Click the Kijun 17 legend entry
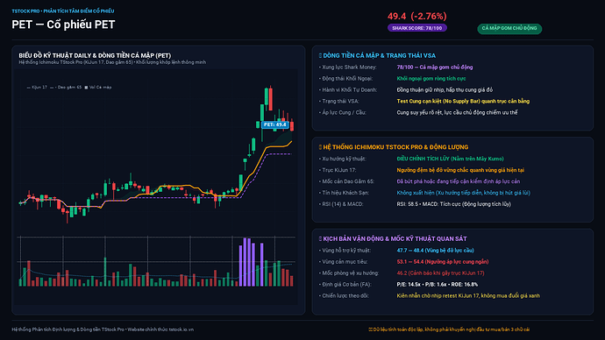605x340 pixels. 37,87
